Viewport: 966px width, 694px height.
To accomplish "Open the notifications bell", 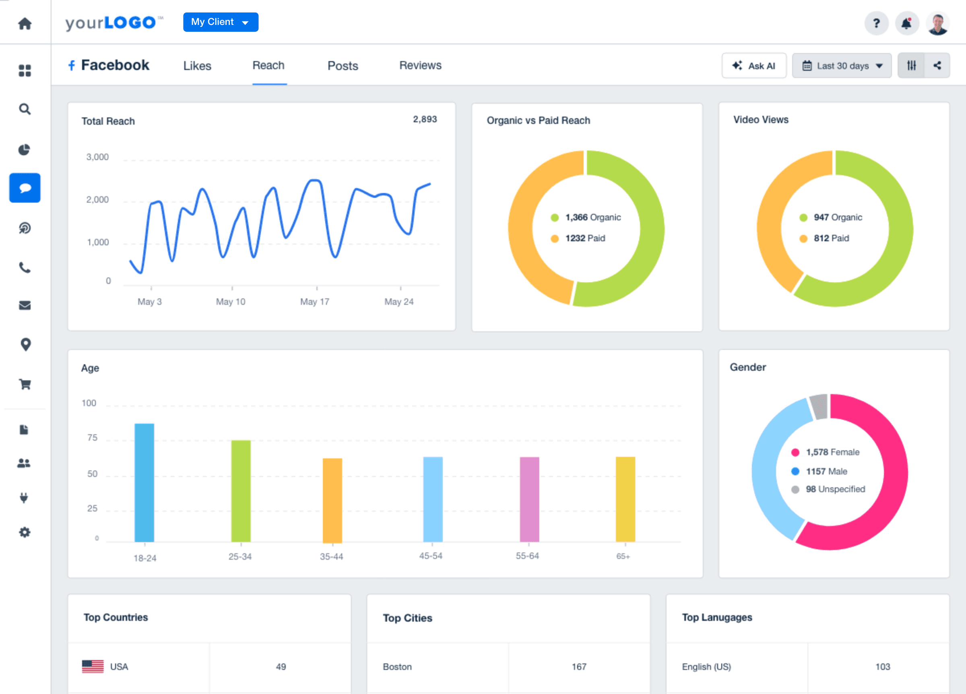I will coord(907,23).
